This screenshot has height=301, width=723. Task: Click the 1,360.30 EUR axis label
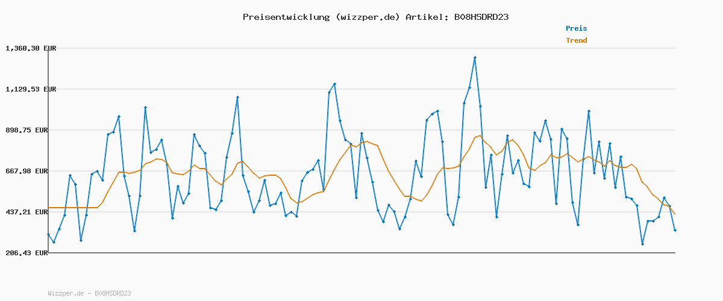pyautogui.click(x=31, y=48)
